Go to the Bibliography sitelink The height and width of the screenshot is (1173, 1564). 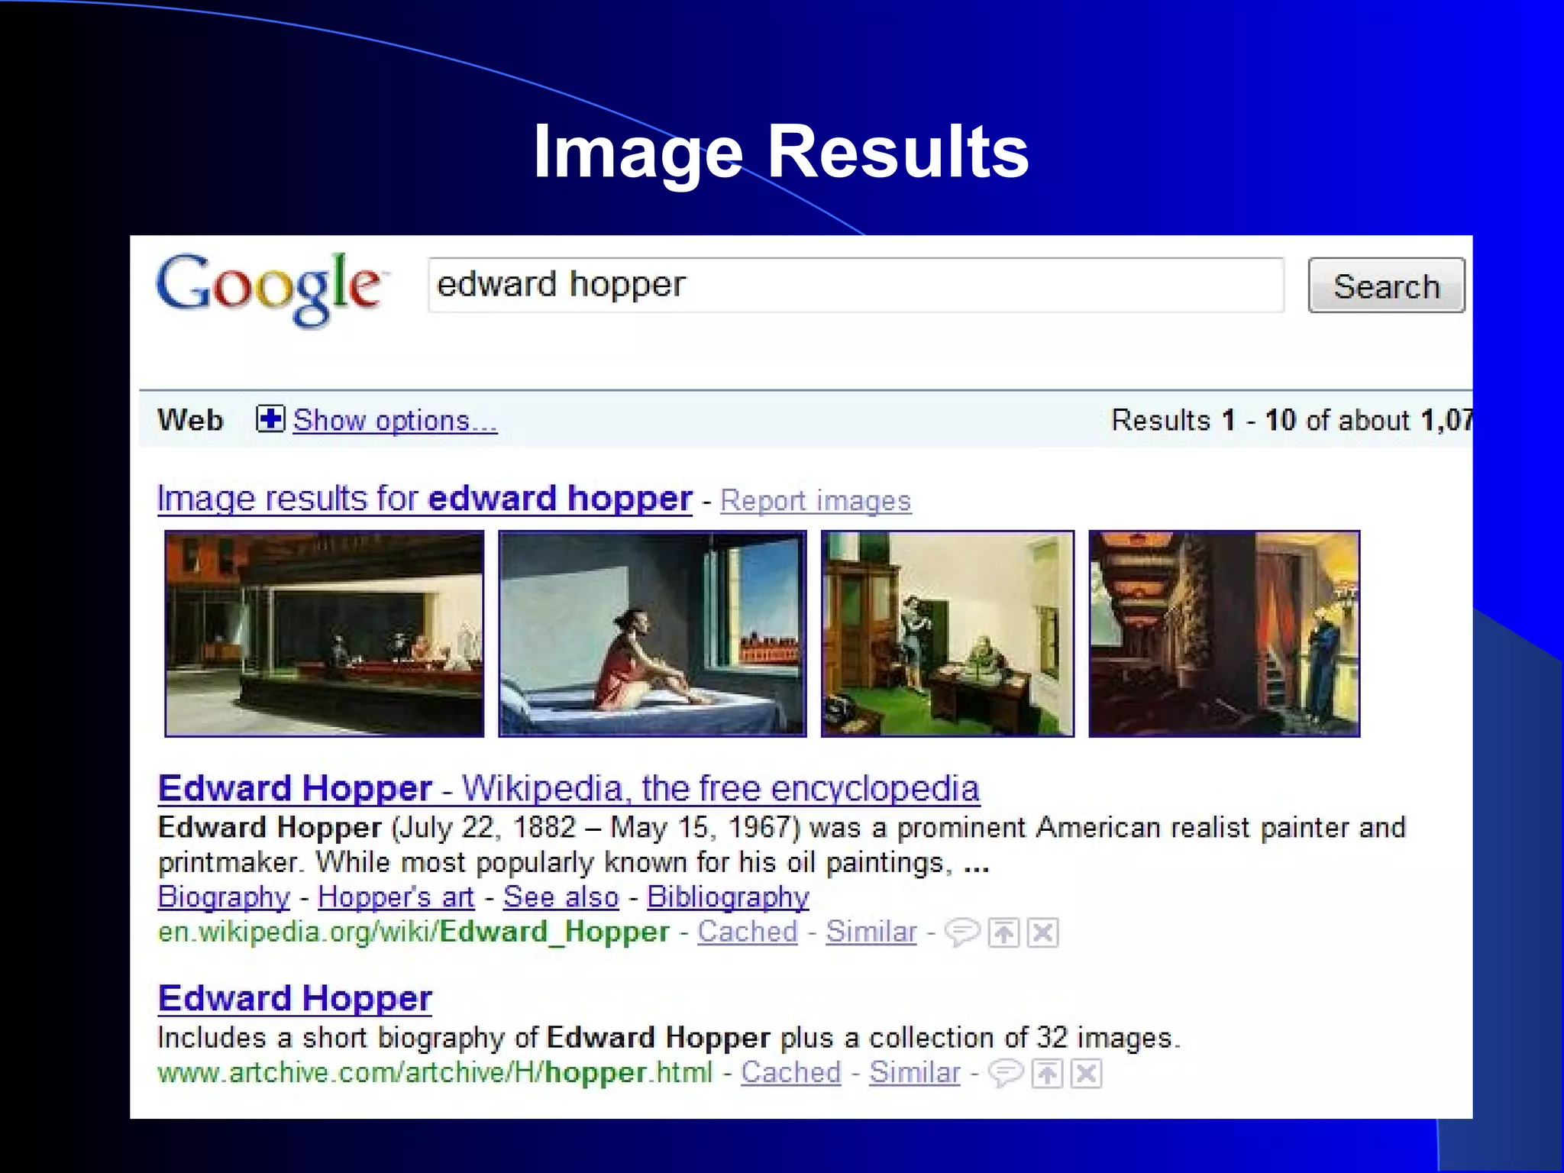(728, 897)
